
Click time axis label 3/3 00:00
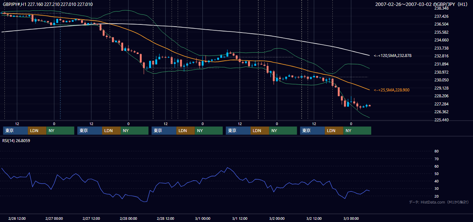[x=351, y=218]
